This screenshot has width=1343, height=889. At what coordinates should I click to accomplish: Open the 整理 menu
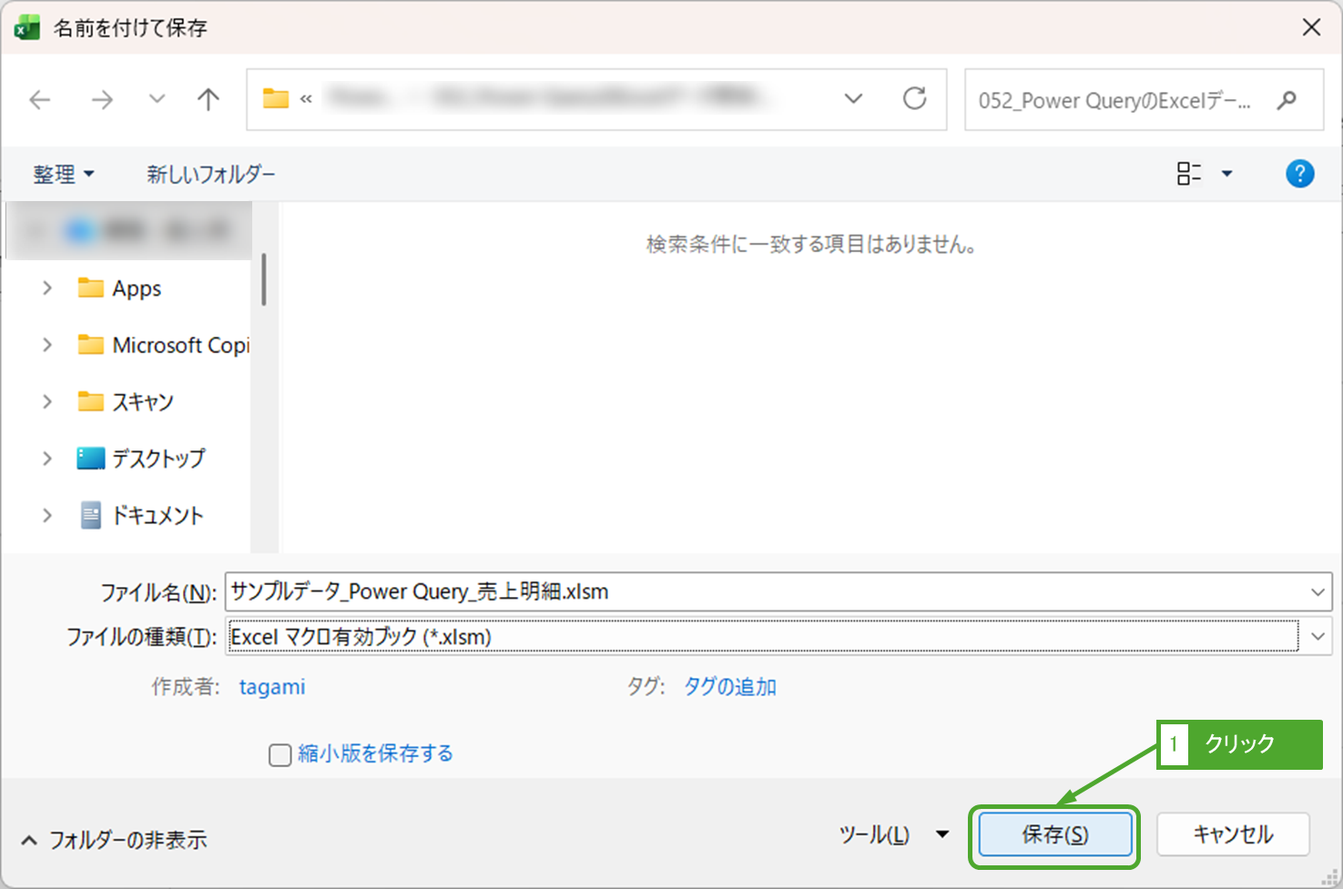(63, 174)
